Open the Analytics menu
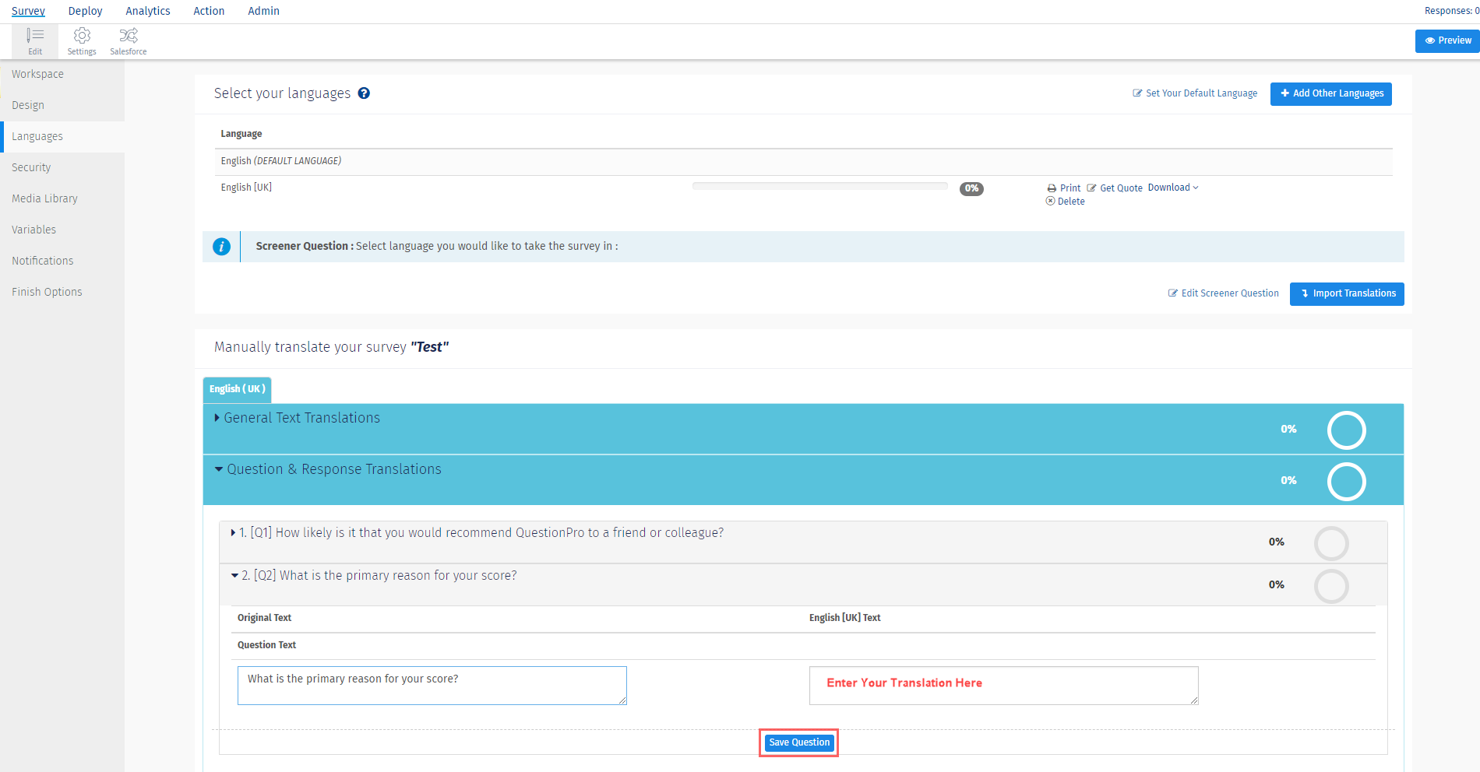1480x772 pixels. [x=147, y=10]
